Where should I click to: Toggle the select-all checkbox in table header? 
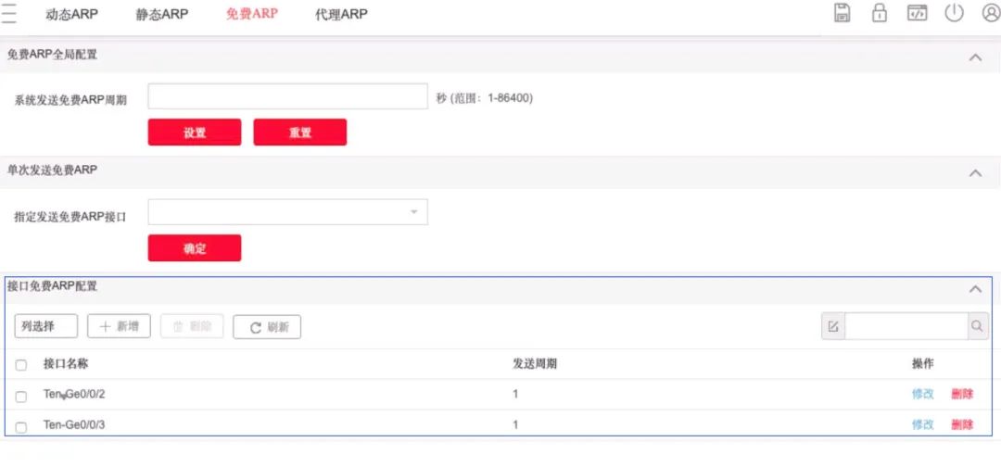click(21, 365)
